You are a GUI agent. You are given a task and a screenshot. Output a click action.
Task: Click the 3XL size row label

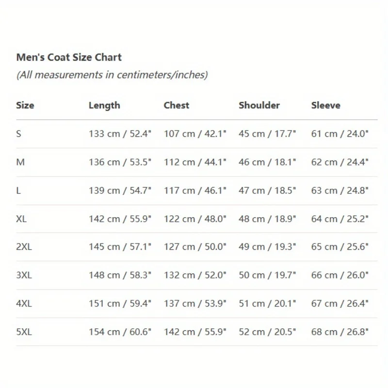[x=24, y=275]
